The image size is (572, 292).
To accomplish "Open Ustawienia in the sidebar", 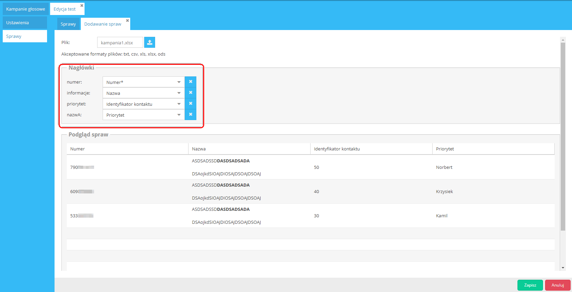I will click(x=25, y=23).
